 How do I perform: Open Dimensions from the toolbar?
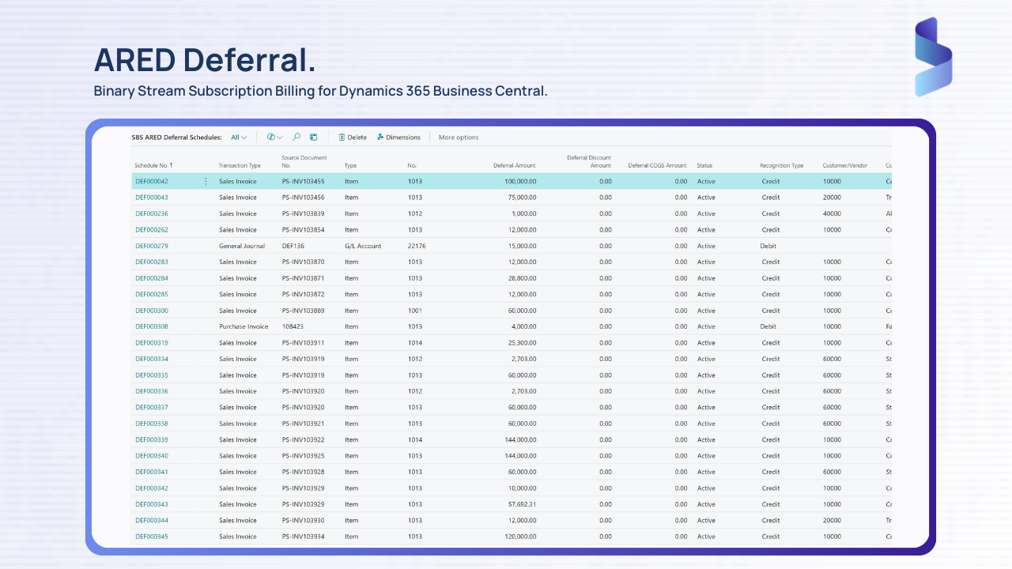pyautogui.click(x=398, y=138)
